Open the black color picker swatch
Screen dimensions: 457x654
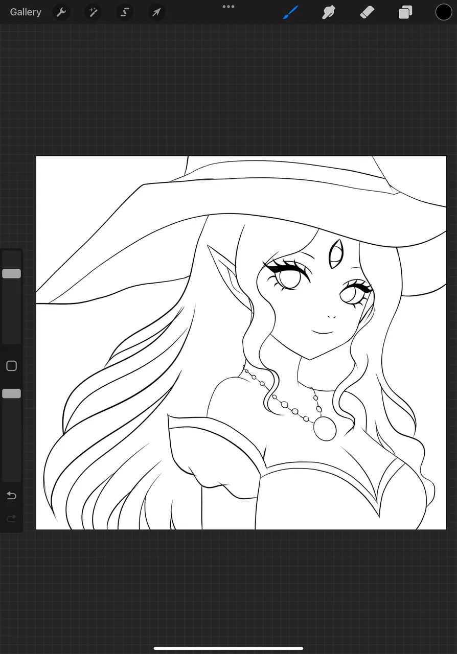click(x=444, y=12)
